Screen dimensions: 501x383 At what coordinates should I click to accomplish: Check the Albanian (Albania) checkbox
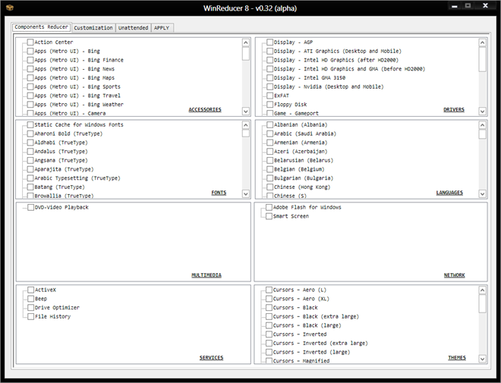[x=270, y=125]
